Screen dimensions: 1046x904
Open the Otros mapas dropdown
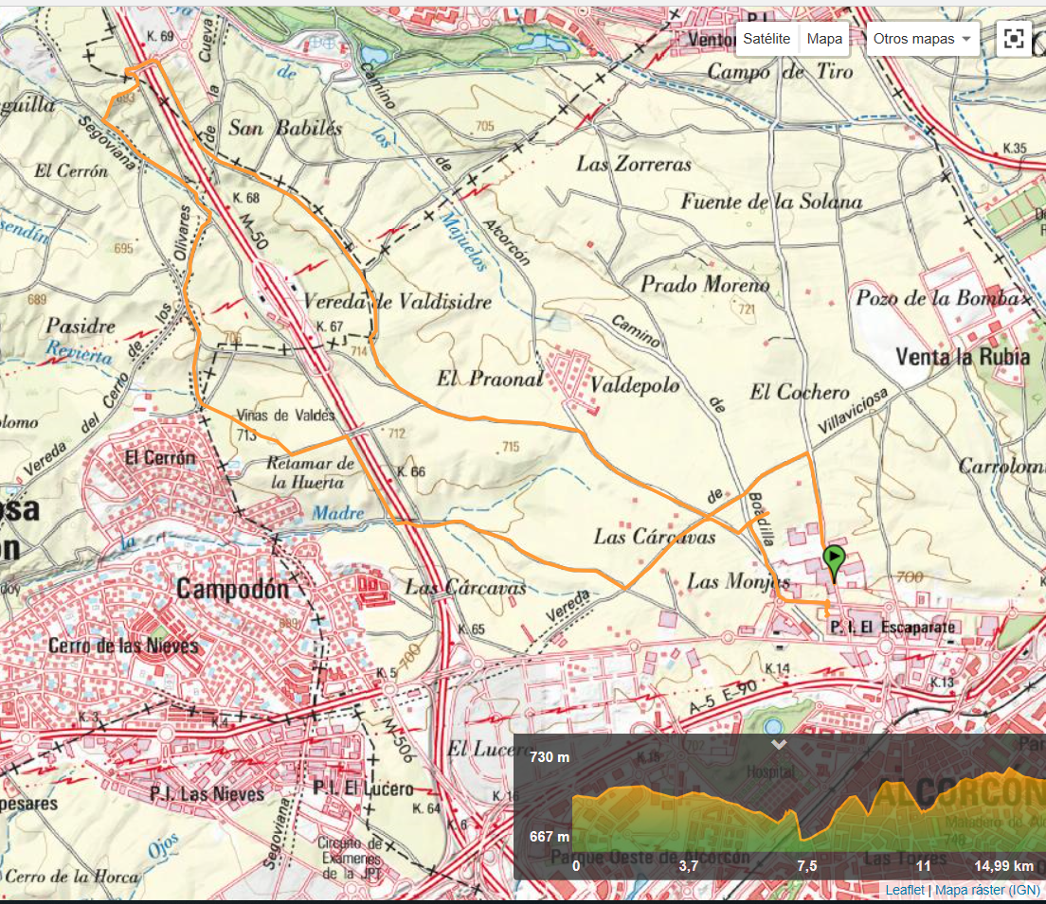coord(922,39)
